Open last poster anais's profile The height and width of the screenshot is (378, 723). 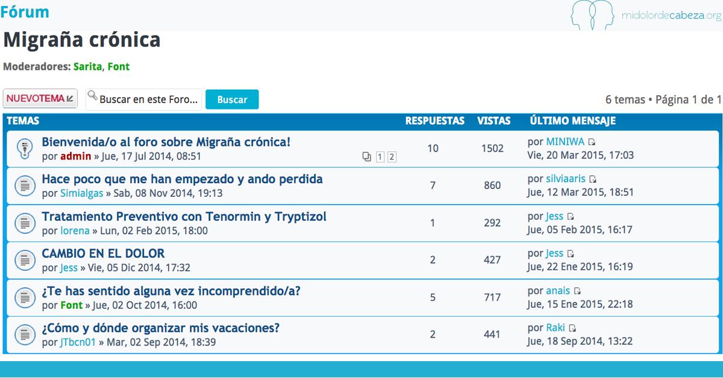click(x=558, y=291)
